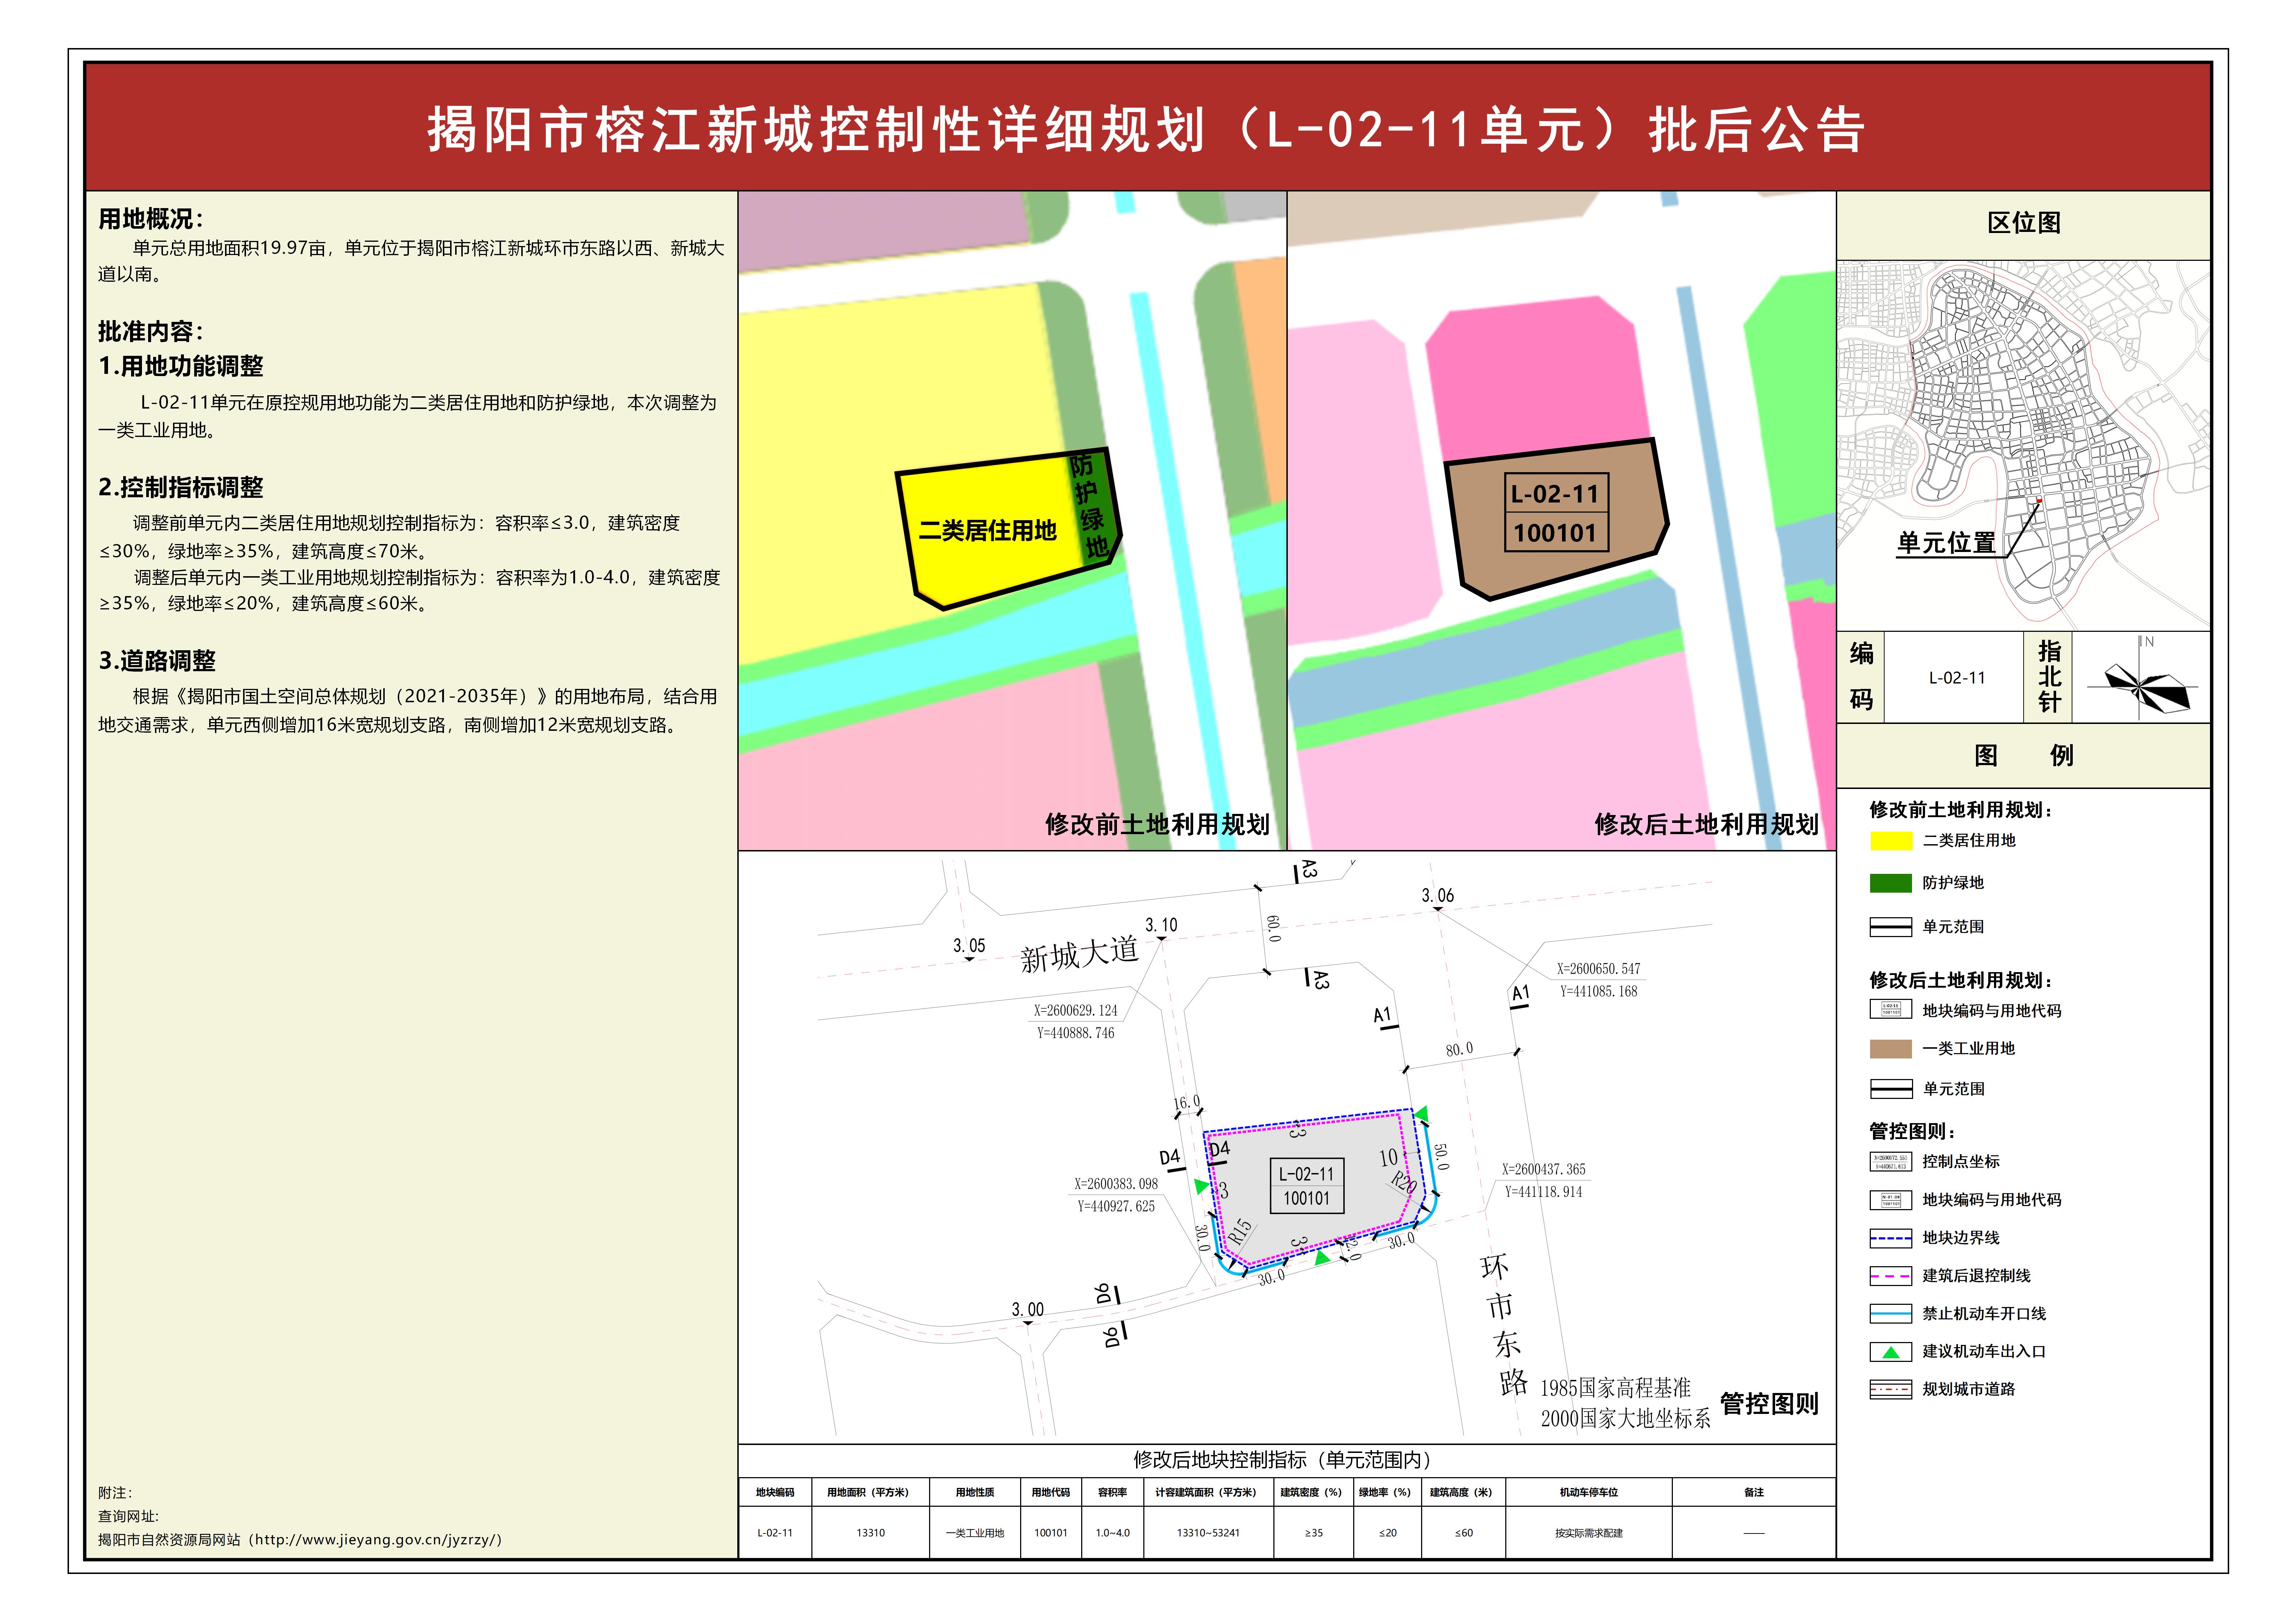2296x1622 pixels.
Task: Click coordinate label X=2600650.547
Action: pyautogui.click(x=1598, y=969)
